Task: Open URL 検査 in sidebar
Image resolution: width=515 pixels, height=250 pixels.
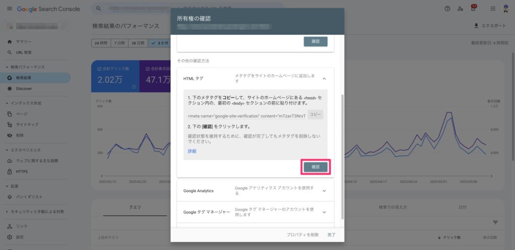Action: (24, 52)
